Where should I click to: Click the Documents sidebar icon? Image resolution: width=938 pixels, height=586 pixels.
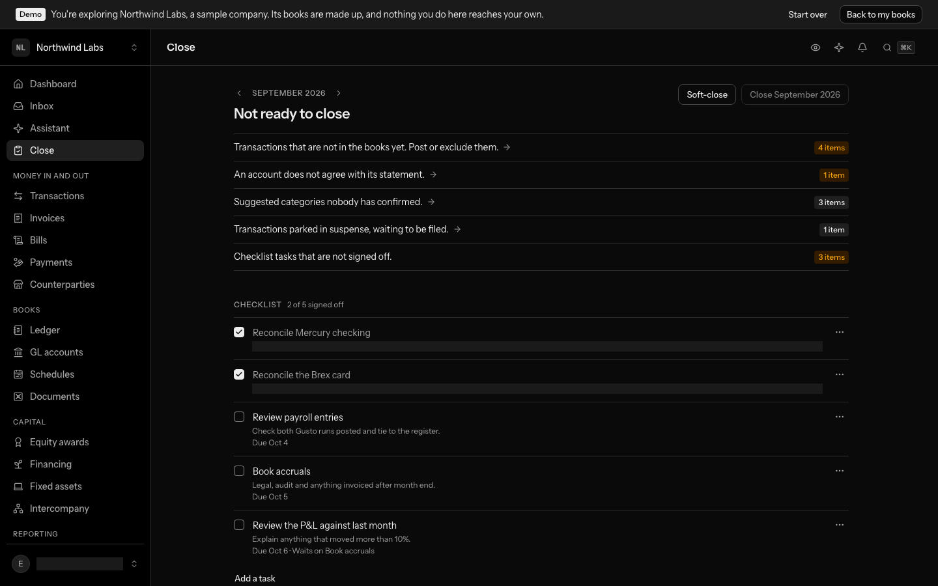pos(18,397)
